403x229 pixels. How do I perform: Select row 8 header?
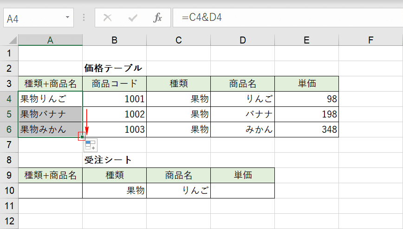(9, 160)
